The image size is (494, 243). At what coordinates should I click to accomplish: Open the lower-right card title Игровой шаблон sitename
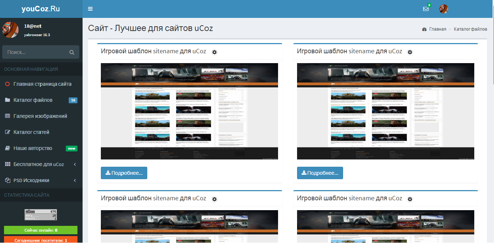click(x=349, y=198)
